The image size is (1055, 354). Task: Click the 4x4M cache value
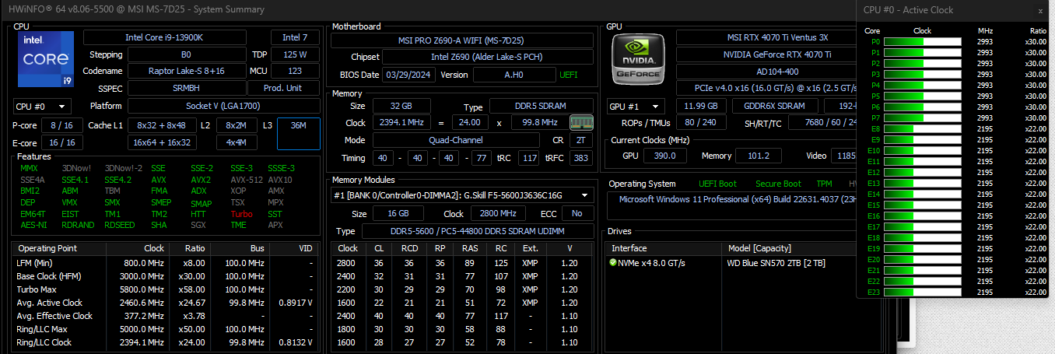click(237, 142)
